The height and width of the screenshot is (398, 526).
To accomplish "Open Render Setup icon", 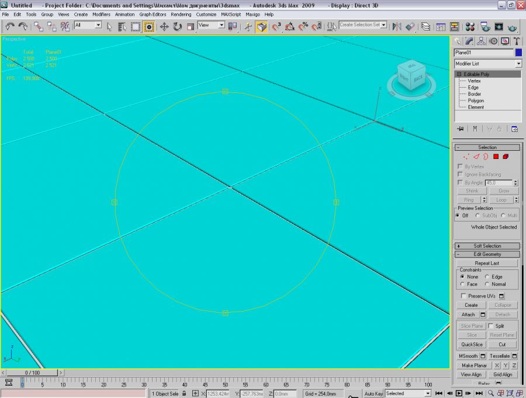I will tap(485, 26).
